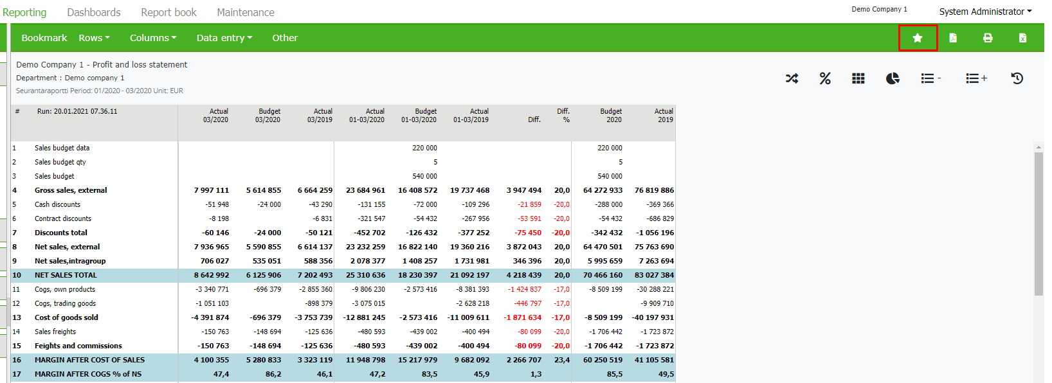Image resolution: width=1052 pixels, height=383 pixels.
Task: Click the Diff. % column header
Action: (x=563, y=116)
